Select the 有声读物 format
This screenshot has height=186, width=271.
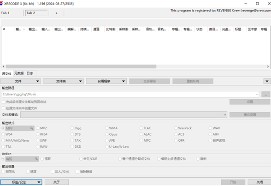[x=217, y=140]
